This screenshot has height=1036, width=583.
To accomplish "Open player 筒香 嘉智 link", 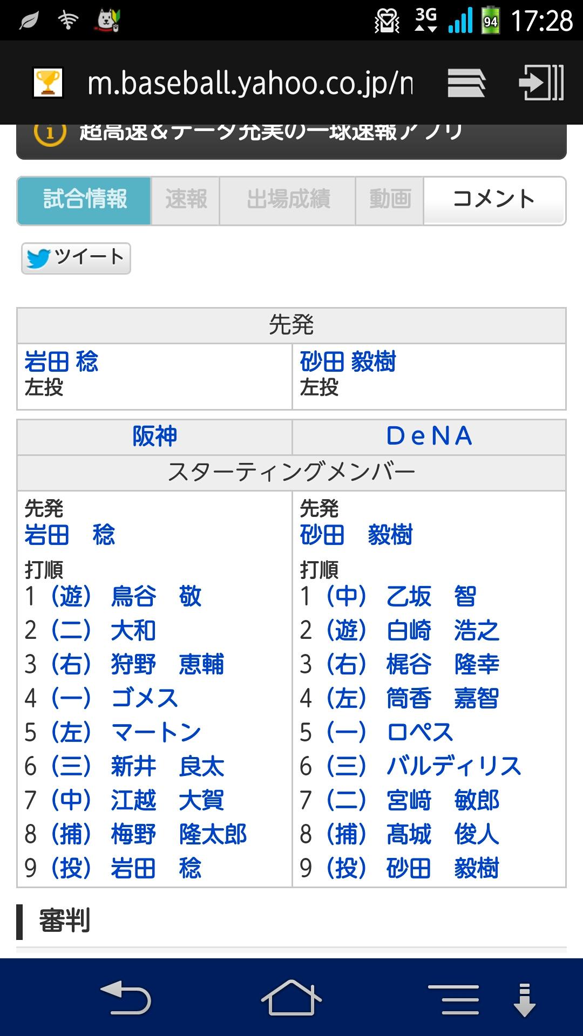I will click(443, 698).
